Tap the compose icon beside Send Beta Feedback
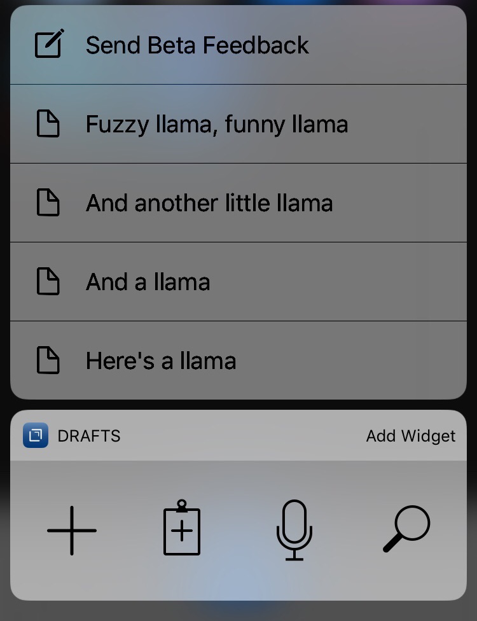 [x=48, y=45]
